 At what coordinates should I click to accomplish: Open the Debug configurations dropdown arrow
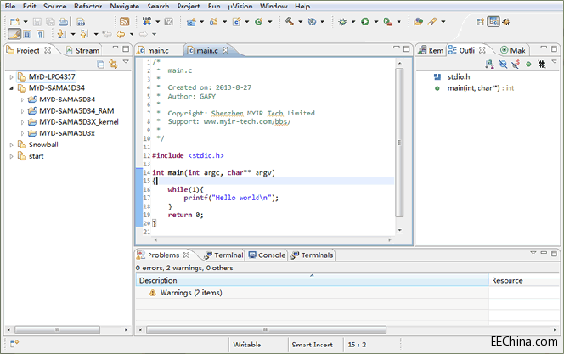(353, 22)
